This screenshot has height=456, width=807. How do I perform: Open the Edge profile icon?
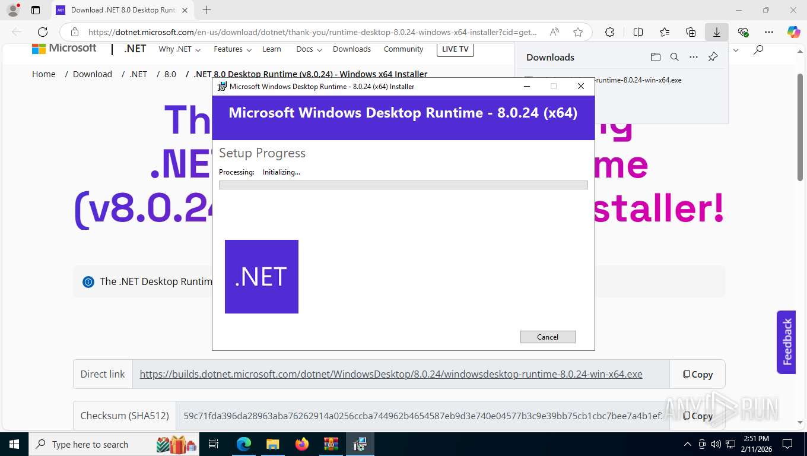(x=12, y=10)
